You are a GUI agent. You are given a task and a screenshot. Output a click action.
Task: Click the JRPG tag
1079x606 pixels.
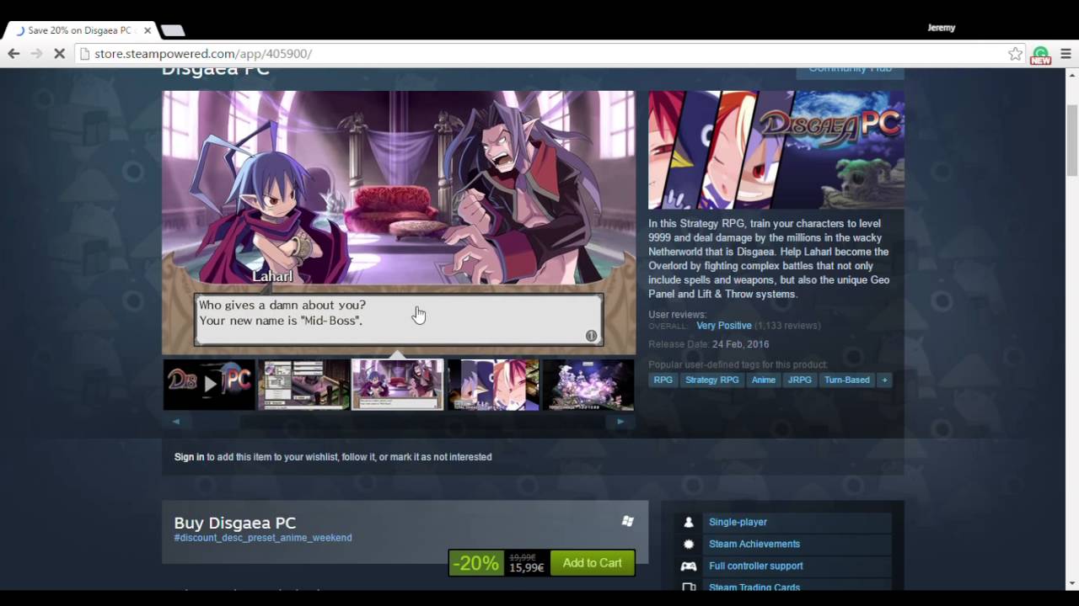800,380
